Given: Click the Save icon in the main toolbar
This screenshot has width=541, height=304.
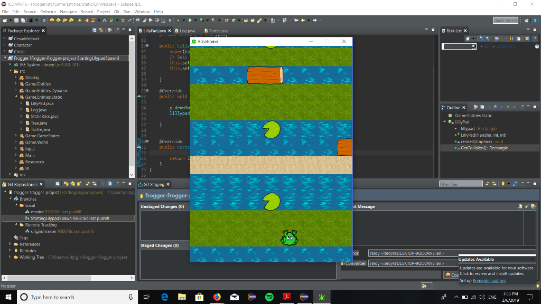Looking at the screenshot, I should tap(16, 21).
